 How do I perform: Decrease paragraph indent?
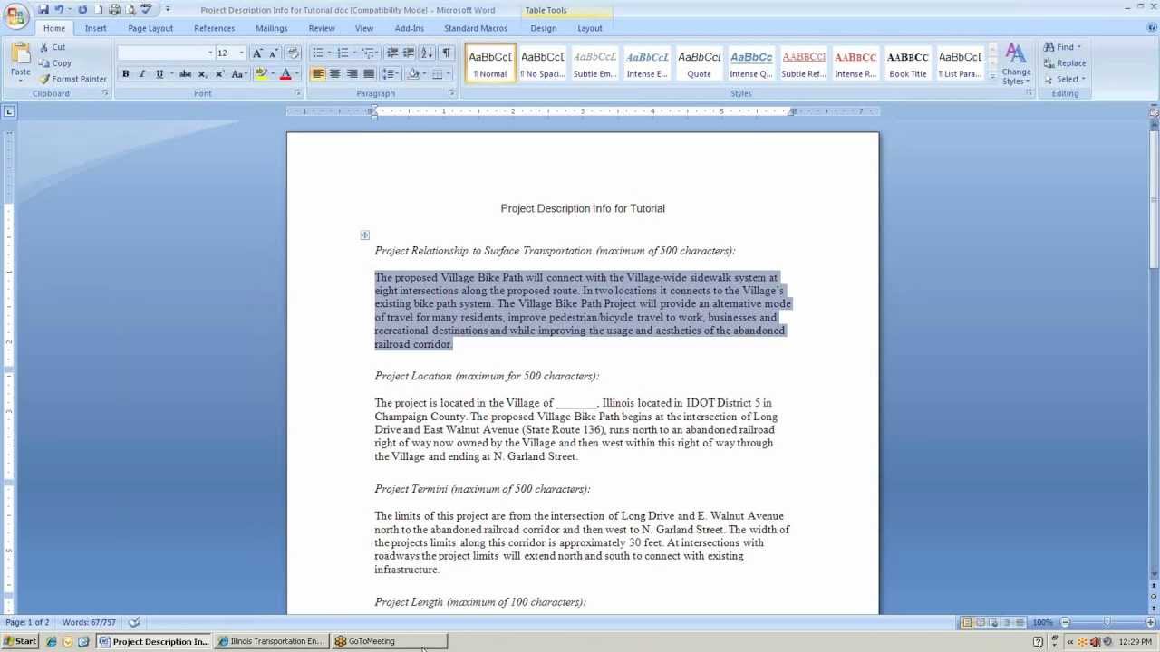392,53
